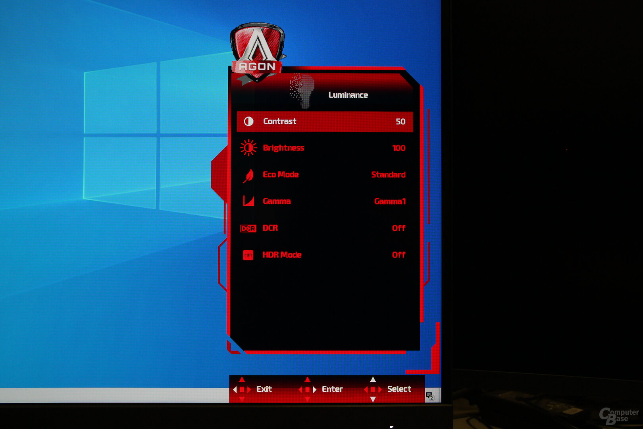Click the Exit joystick direction icon
Viewport: 643px width, 429px height.
pos(242,389)
